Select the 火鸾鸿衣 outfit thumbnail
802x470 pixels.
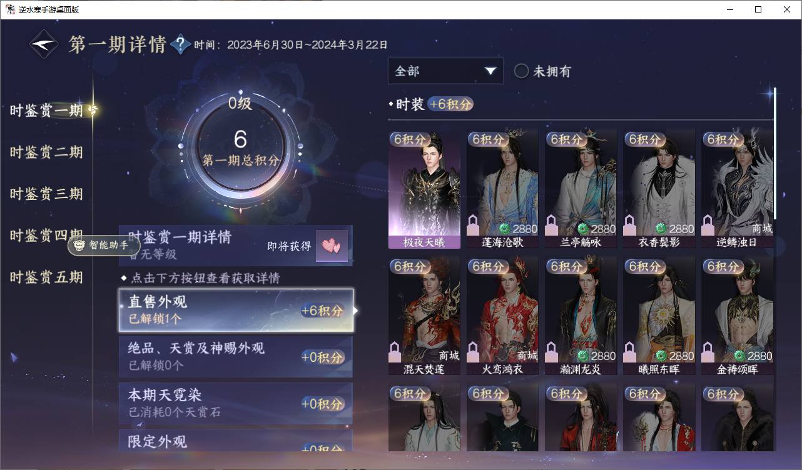(502, 316)
